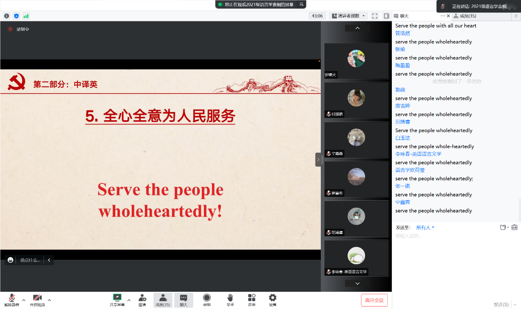Image resolution: width=521 pixels, height=309 pixels.
Task: Open the 设置 settings gear
Action: [x=272, y=298]
